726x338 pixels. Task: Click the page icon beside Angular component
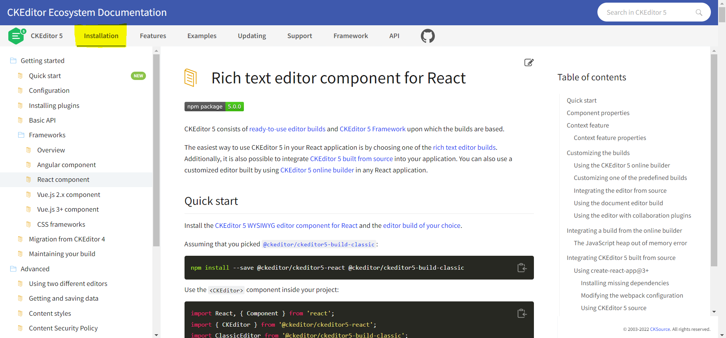[29, 164]
